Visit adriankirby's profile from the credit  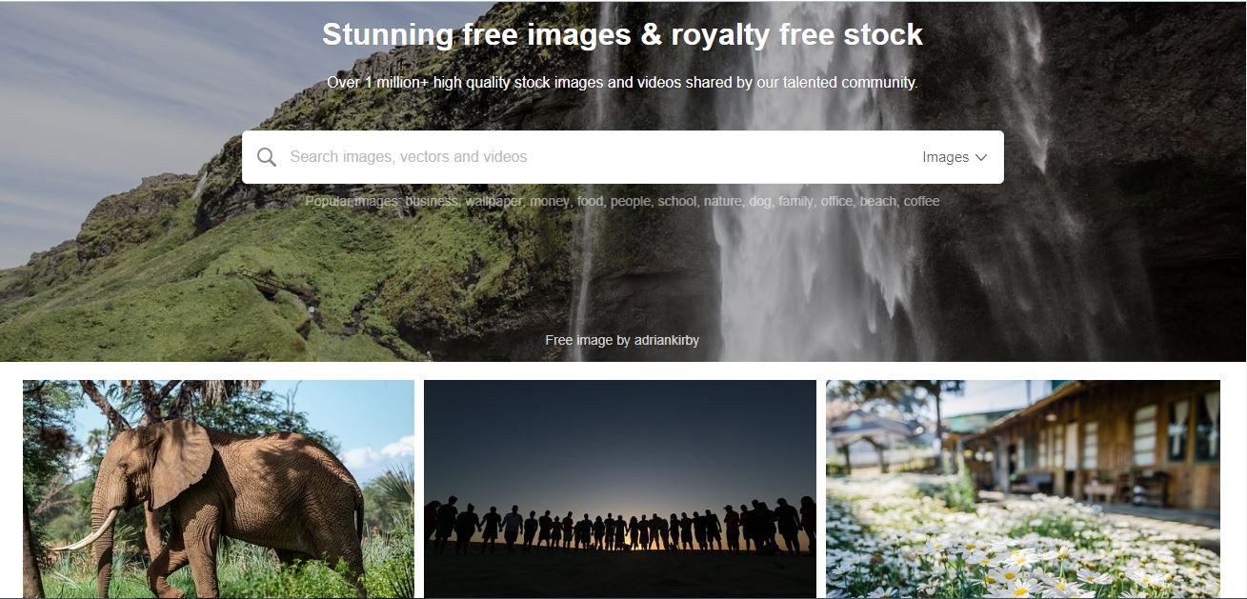[x=667, y=340]
